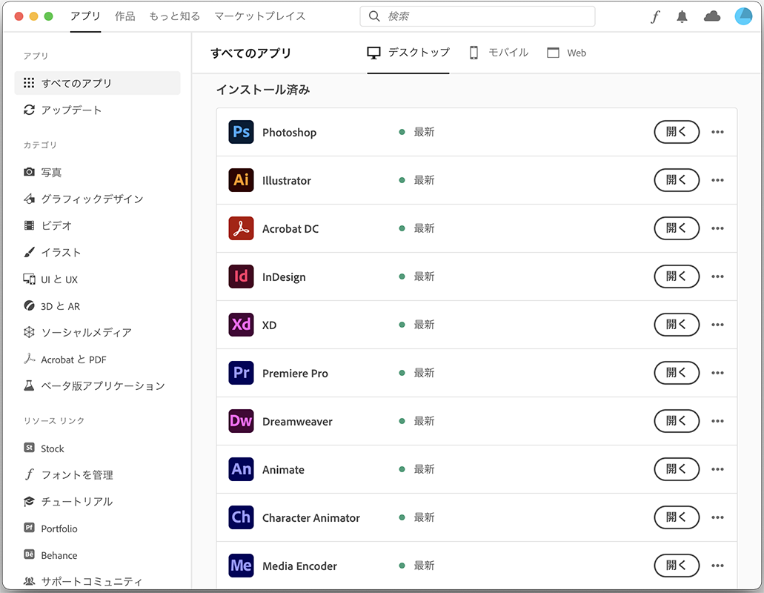This screenshot has width=764, height=593.
Task: Open more options for Premiere Pro
Action: click(717, 374)
